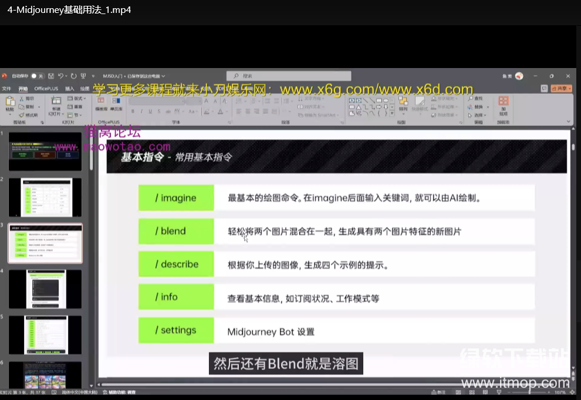Activate the 格式刷 (Format Painter)
This screenshot has height=400, width=581.
coord(29,115)
